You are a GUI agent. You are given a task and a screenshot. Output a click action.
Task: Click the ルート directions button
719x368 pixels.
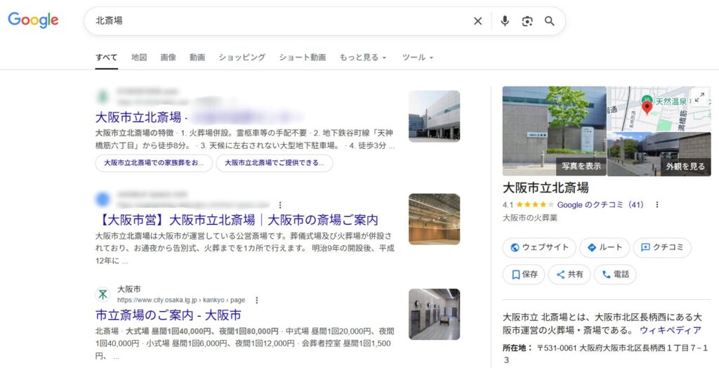605,247
